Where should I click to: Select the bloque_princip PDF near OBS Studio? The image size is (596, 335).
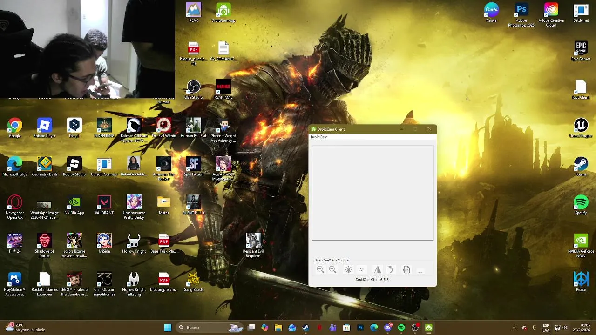pos(194,54)
